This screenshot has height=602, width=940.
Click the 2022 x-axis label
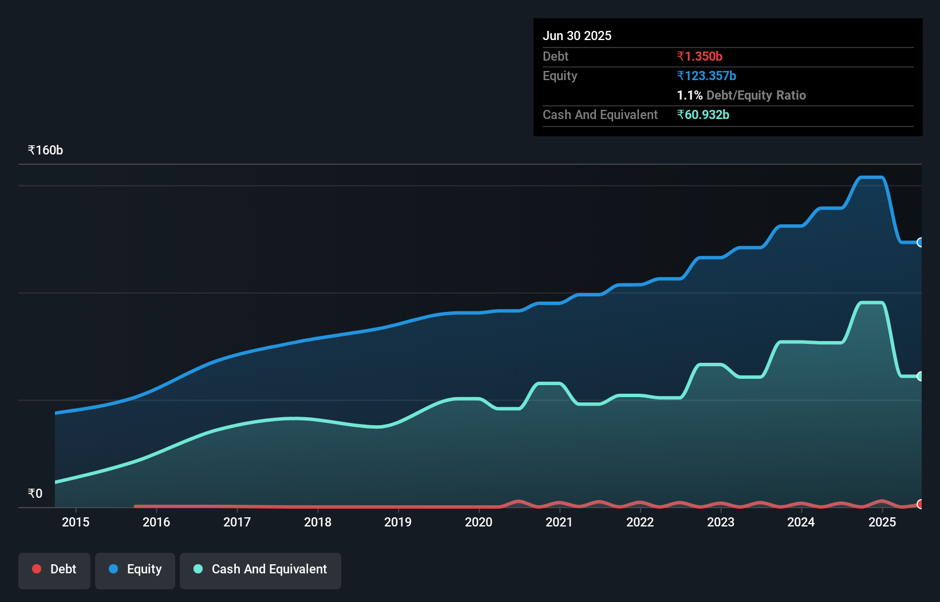(640, 522)
